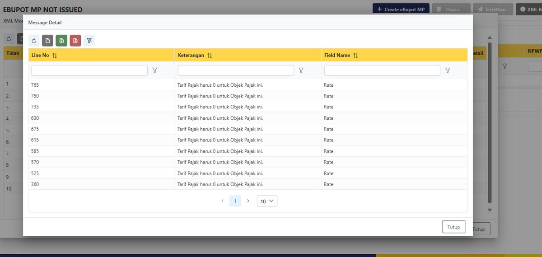
Task: Select Line No cell 675
Action: click(x=102, y=129)
